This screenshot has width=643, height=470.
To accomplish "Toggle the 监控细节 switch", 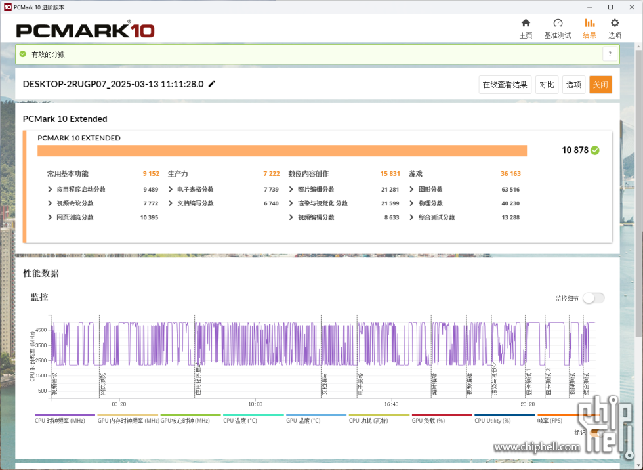I will [x=594, y=298].
